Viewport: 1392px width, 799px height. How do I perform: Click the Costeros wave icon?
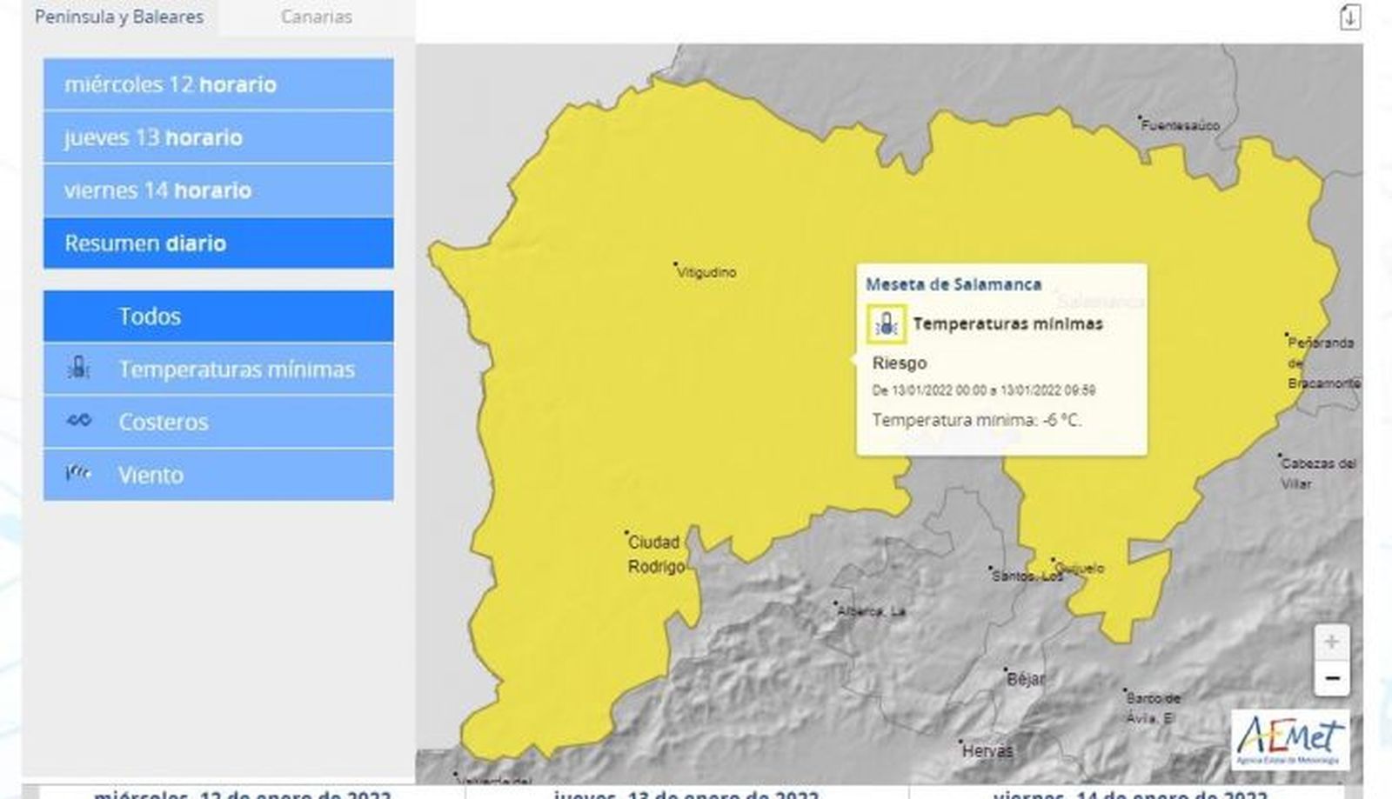(x=78, y=421)
